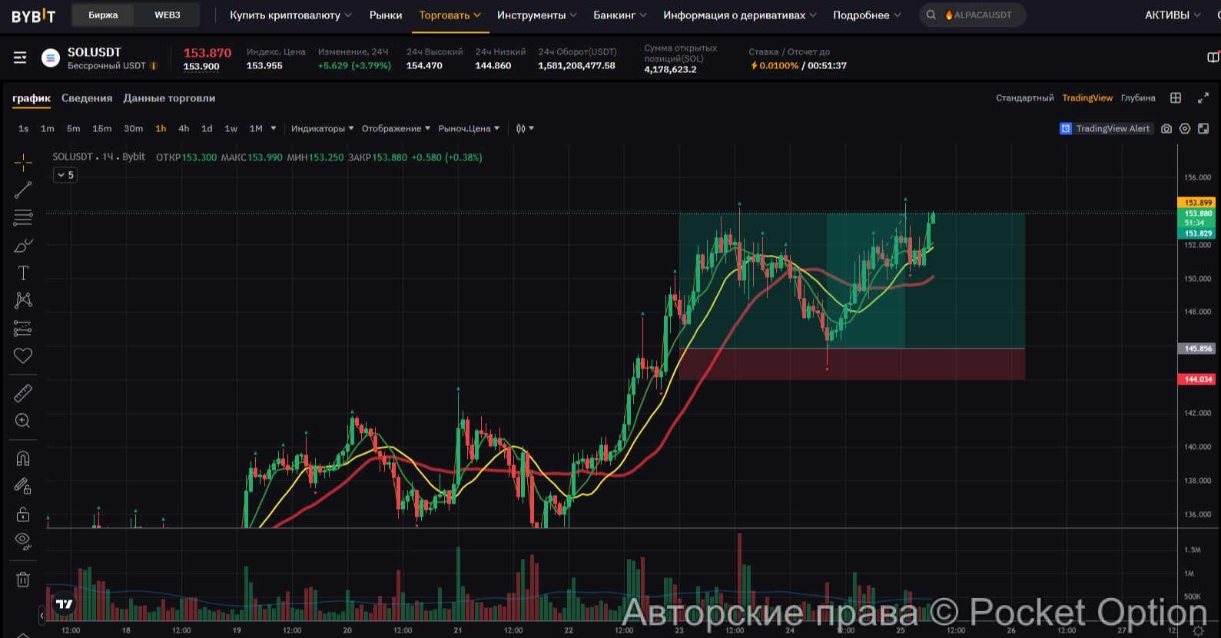Click the 144.034 stop-loss price label
1221x638 pixels.
[x=1197, y=379]
